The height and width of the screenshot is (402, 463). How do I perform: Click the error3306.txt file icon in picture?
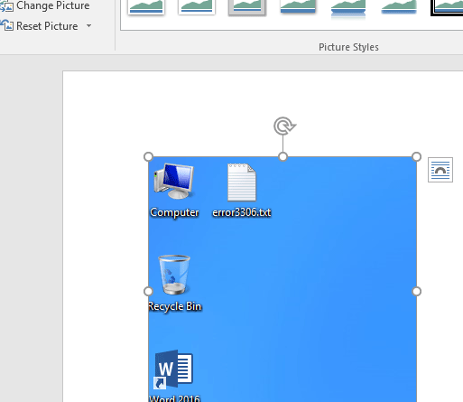(x=242, y=182)
